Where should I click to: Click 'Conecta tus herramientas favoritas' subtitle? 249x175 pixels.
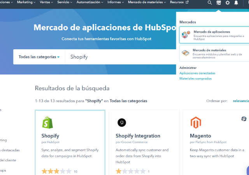(x=106, y=39)
